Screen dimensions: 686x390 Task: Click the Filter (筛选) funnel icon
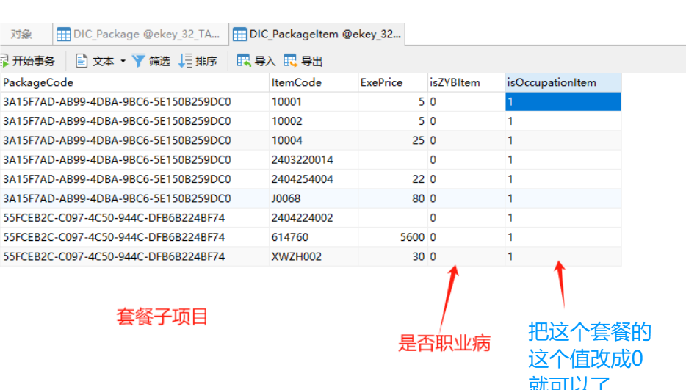[138, 61]
